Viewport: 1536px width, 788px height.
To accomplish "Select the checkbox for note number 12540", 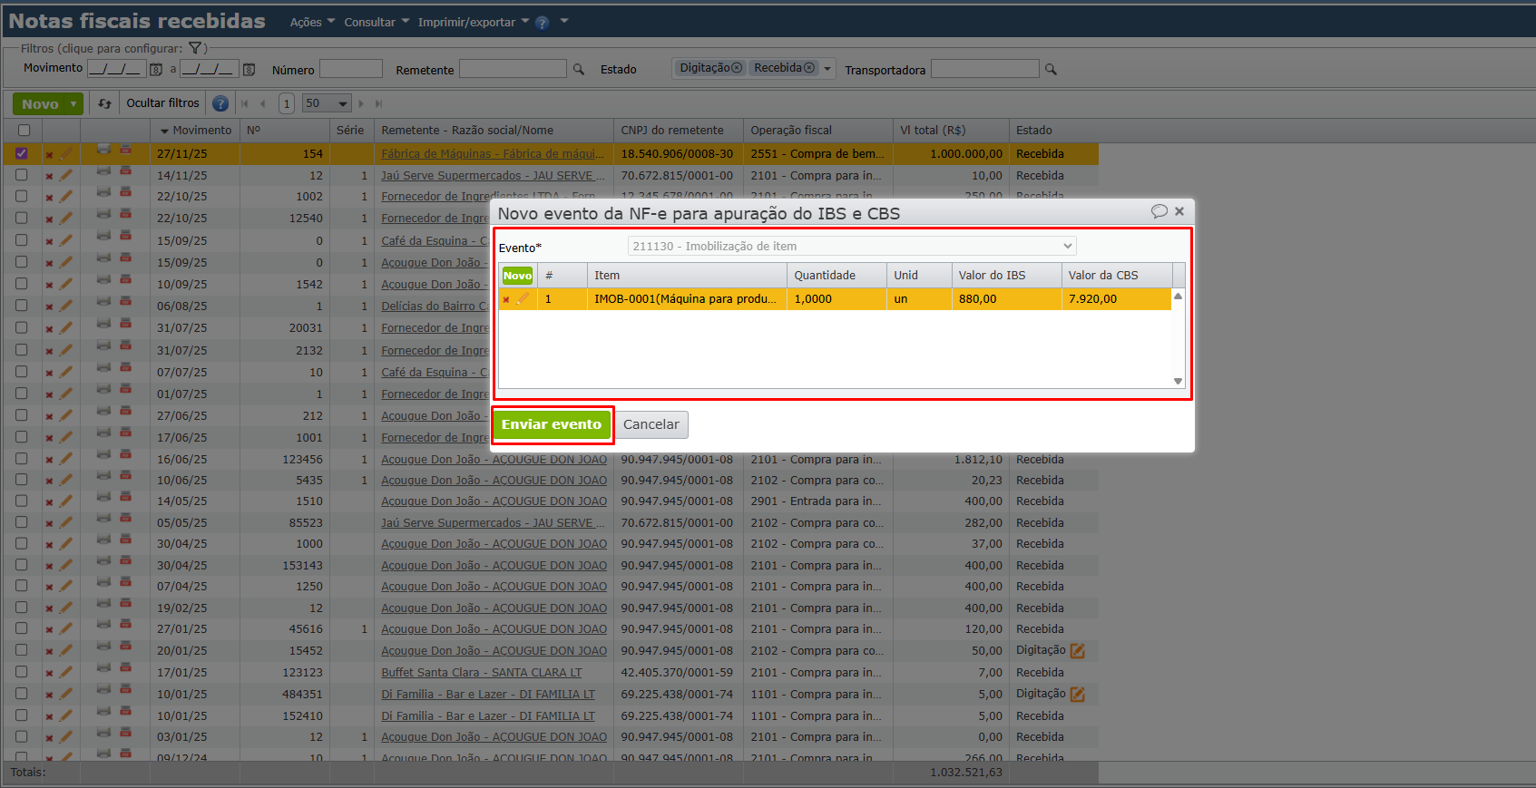I will (x=22, y=218).
